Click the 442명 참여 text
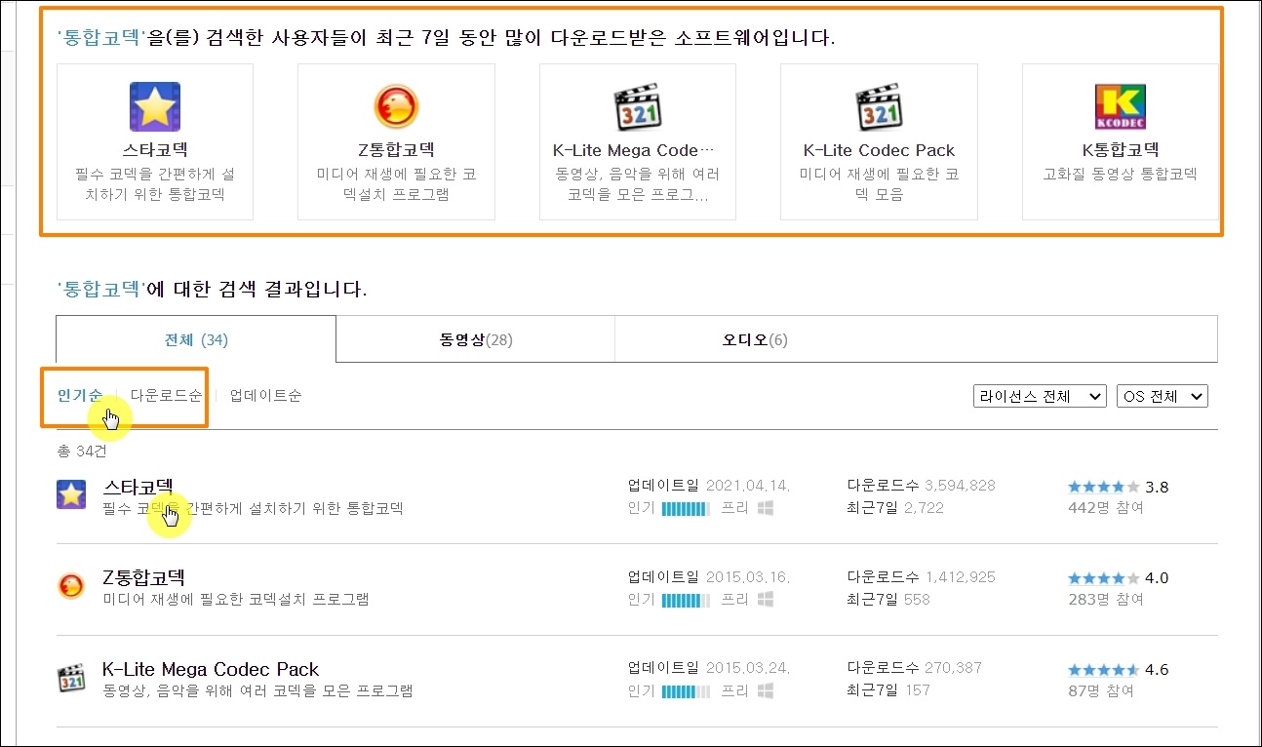Image resolution: width=1262 pixels, height=747 pixels. (1106, 508)
